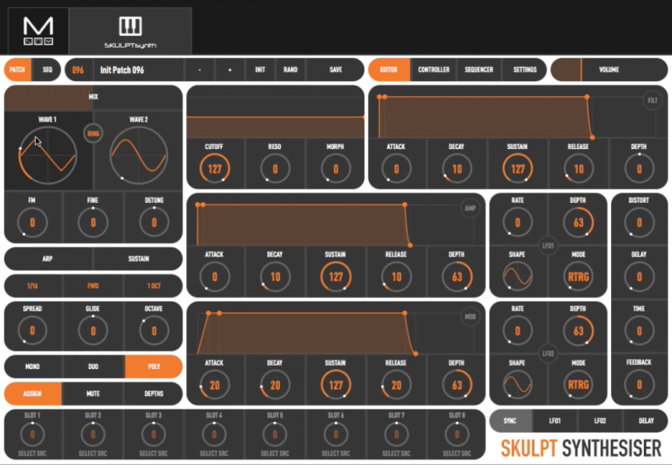This screenshot has width=672, height=465.
Task: Click the Detune knob
Action: click(154, 222)
